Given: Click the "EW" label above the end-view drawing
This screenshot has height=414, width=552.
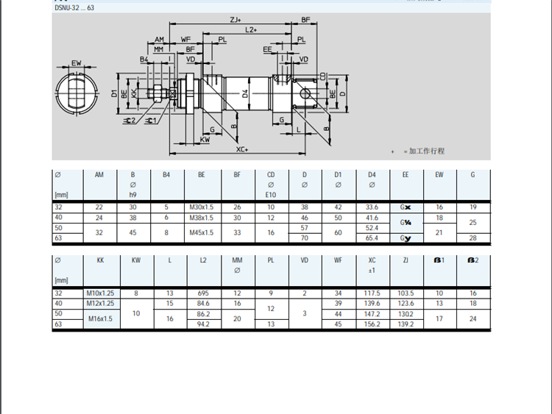Looking at the screenshot, I should pos(77,63).
